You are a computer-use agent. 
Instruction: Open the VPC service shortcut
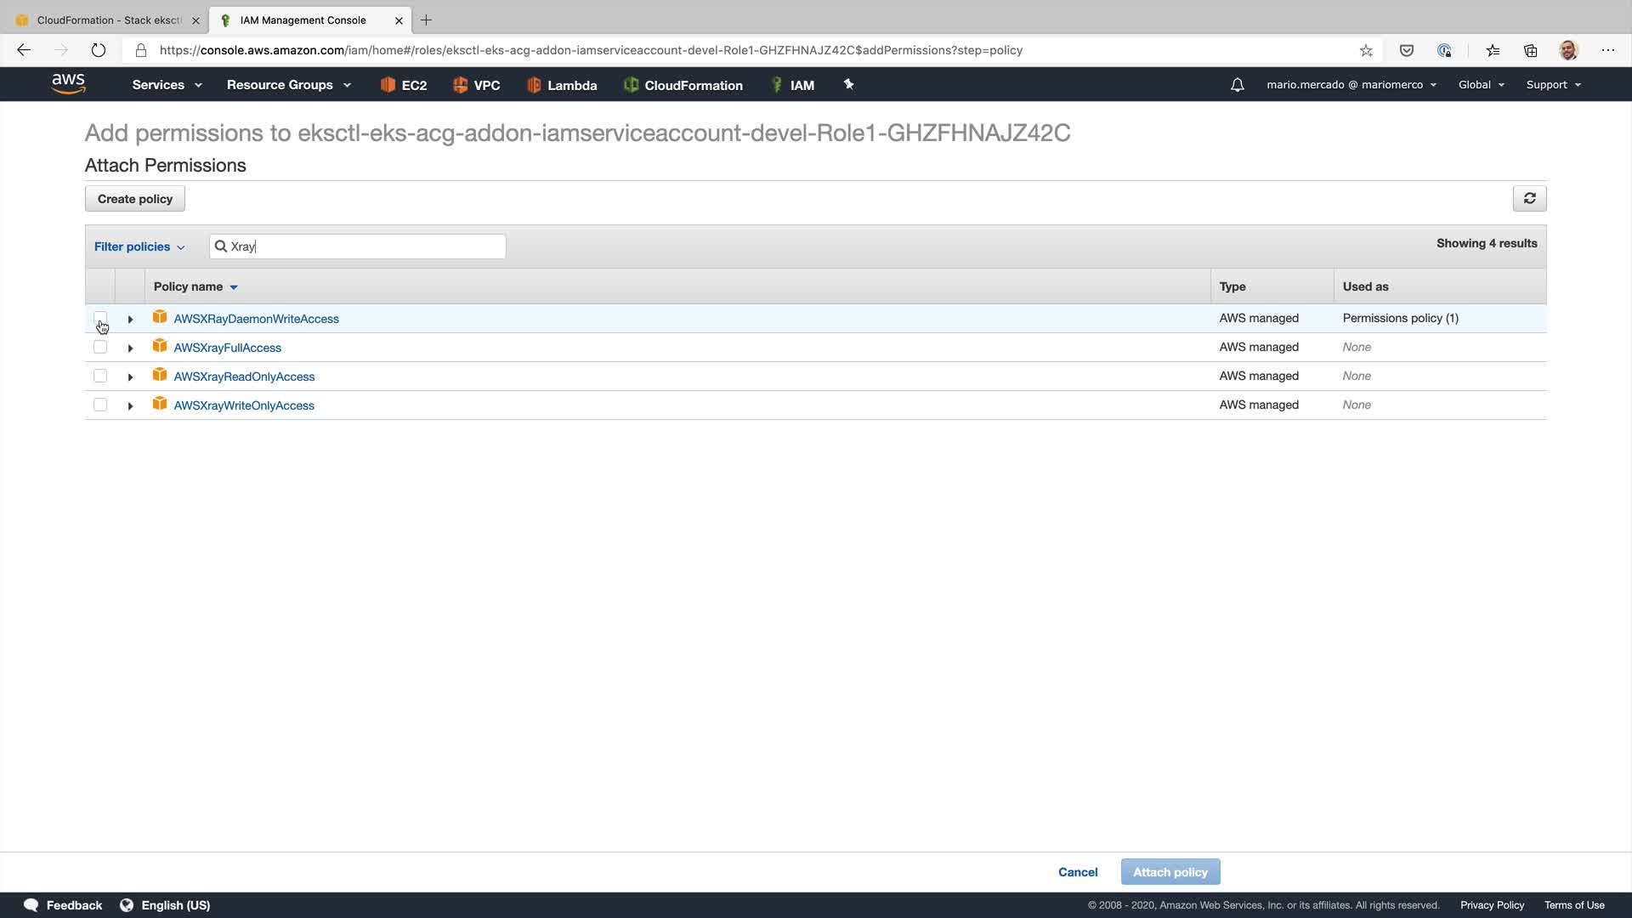[x=476, y=85]
